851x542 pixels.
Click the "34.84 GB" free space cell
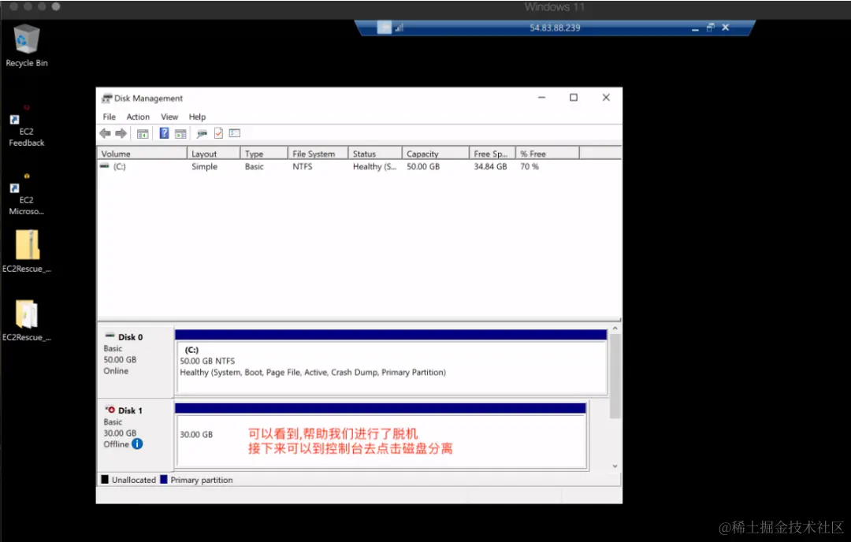click(490, 166)
